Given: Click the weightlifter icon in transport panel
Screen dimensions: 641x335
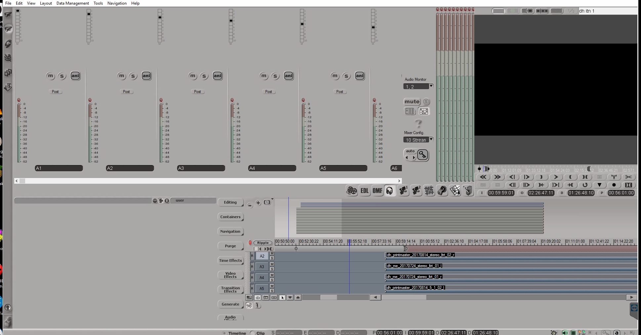Looking at the screenshot, I should pyautogui.click(x=614, y=177).
